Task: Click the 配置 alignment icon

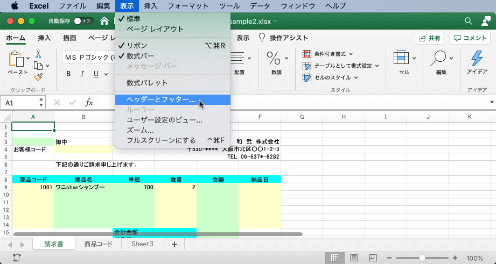Action: click(x=237, y=58)
